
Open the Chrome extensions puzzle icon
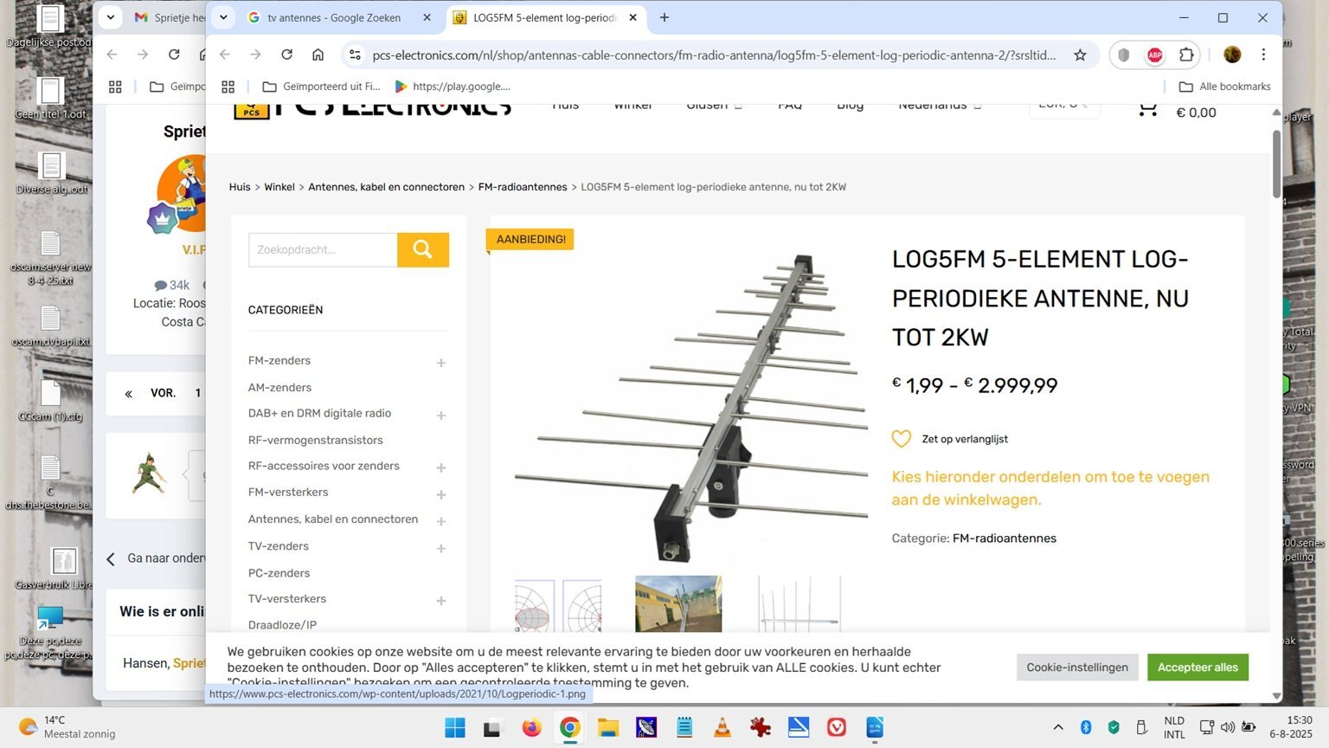point(1186,55)
